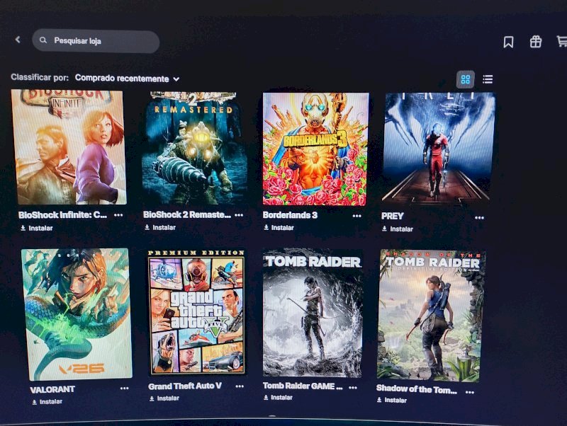
Task: Expand the Comprado recentemente sort dropdown
Action: [127, 79]
